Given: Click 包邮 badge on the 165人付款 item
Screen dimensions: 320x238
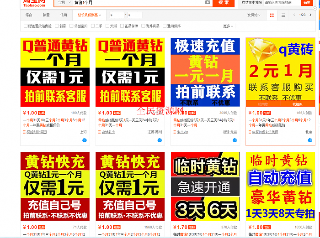Looking at the screenshot, I should tap(267, 113).
